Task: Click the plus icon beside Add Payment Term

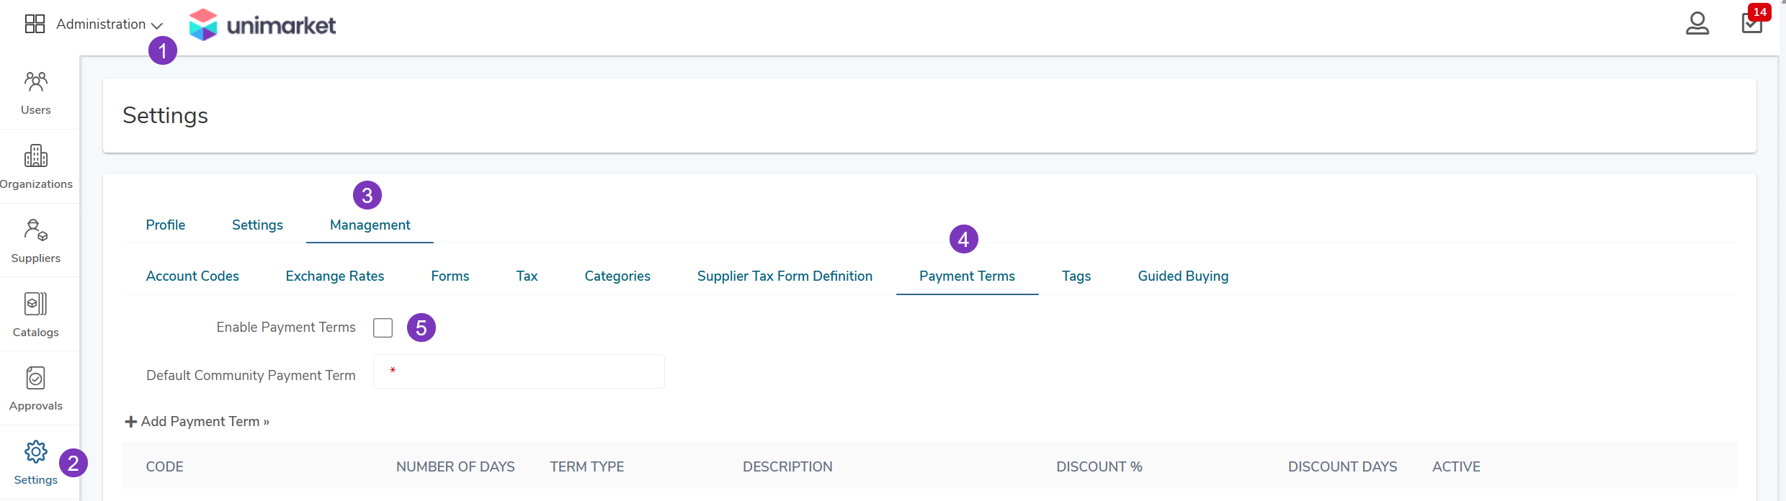Action: pos(131,422)
